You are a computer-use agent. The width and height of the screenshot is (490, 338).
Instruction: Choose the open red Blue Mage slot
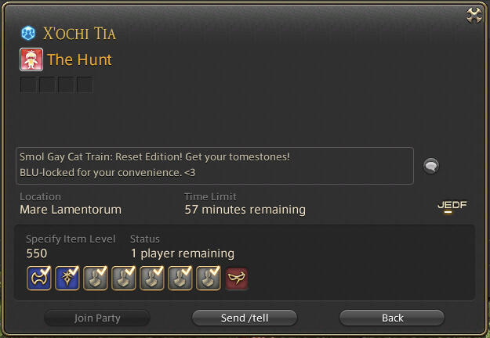[237, 278]
